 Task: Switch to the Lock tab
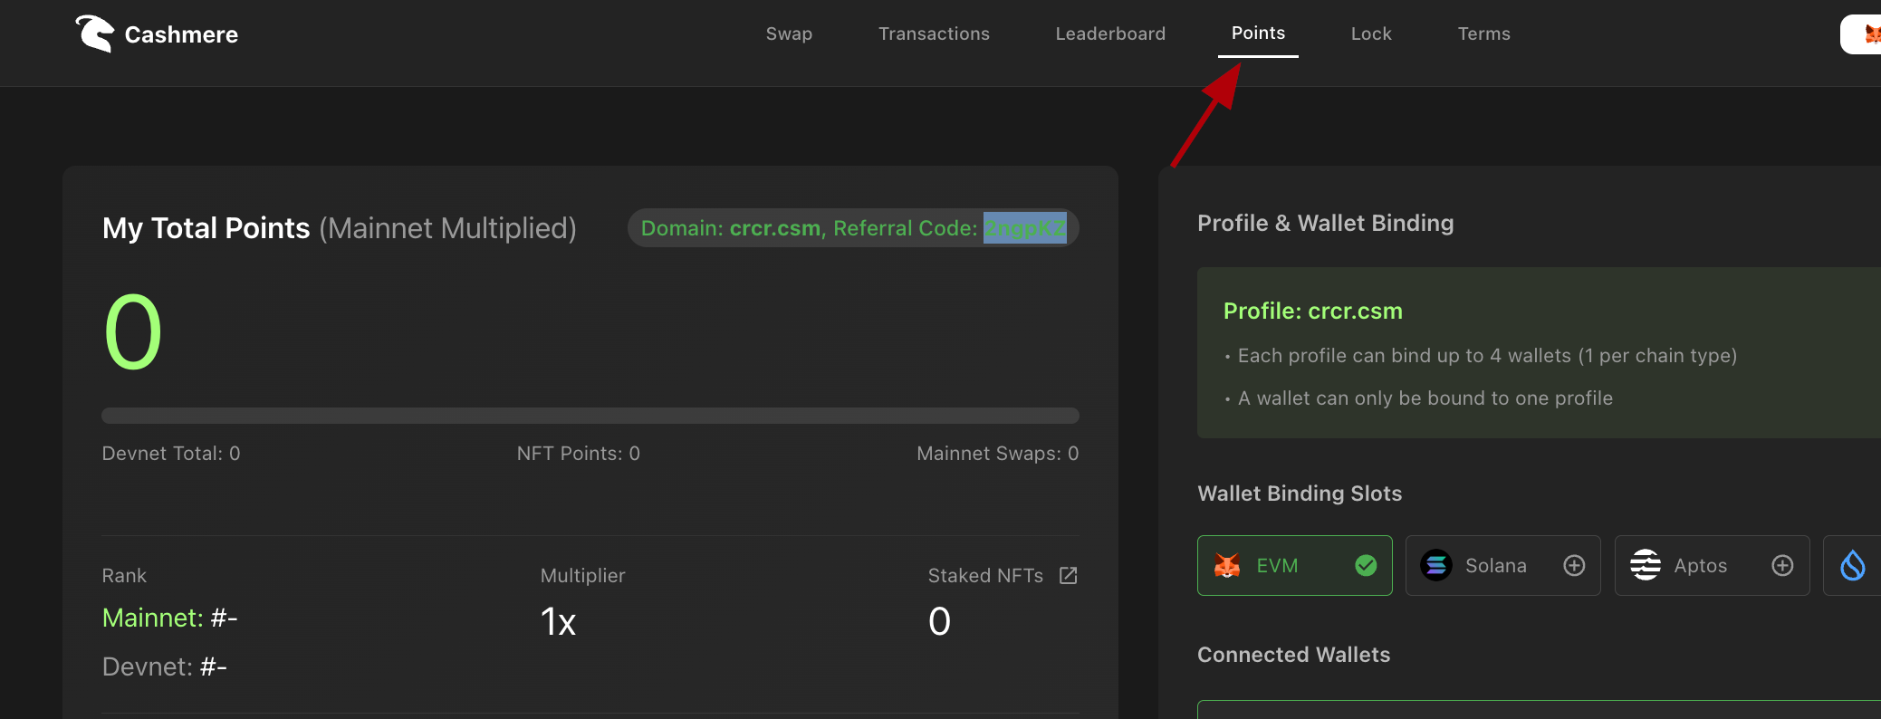(x=1371, y=34)
